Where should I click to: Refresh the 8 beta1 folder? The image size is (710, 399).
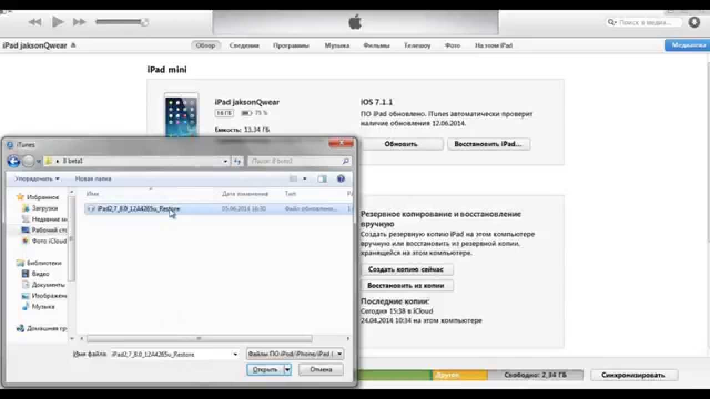[237, 161]
